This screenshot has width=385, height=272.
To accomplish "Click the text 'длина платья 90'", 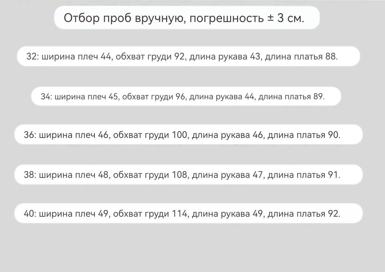I will tap(303, 135).
